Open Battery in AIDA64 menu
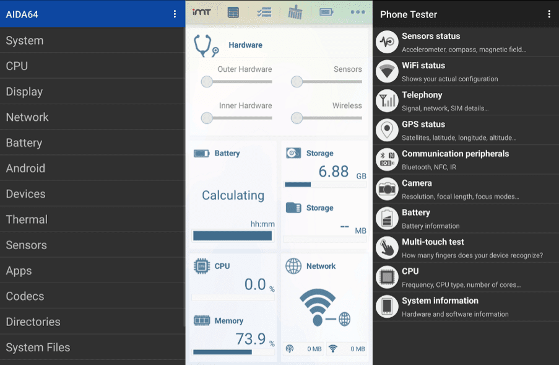The width and height of the screenshot is (559, 365). (x=92, y=143)
